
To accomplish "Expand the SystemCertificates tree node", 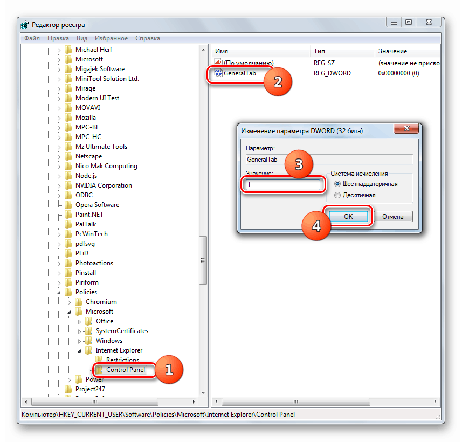I will [80, 332].
